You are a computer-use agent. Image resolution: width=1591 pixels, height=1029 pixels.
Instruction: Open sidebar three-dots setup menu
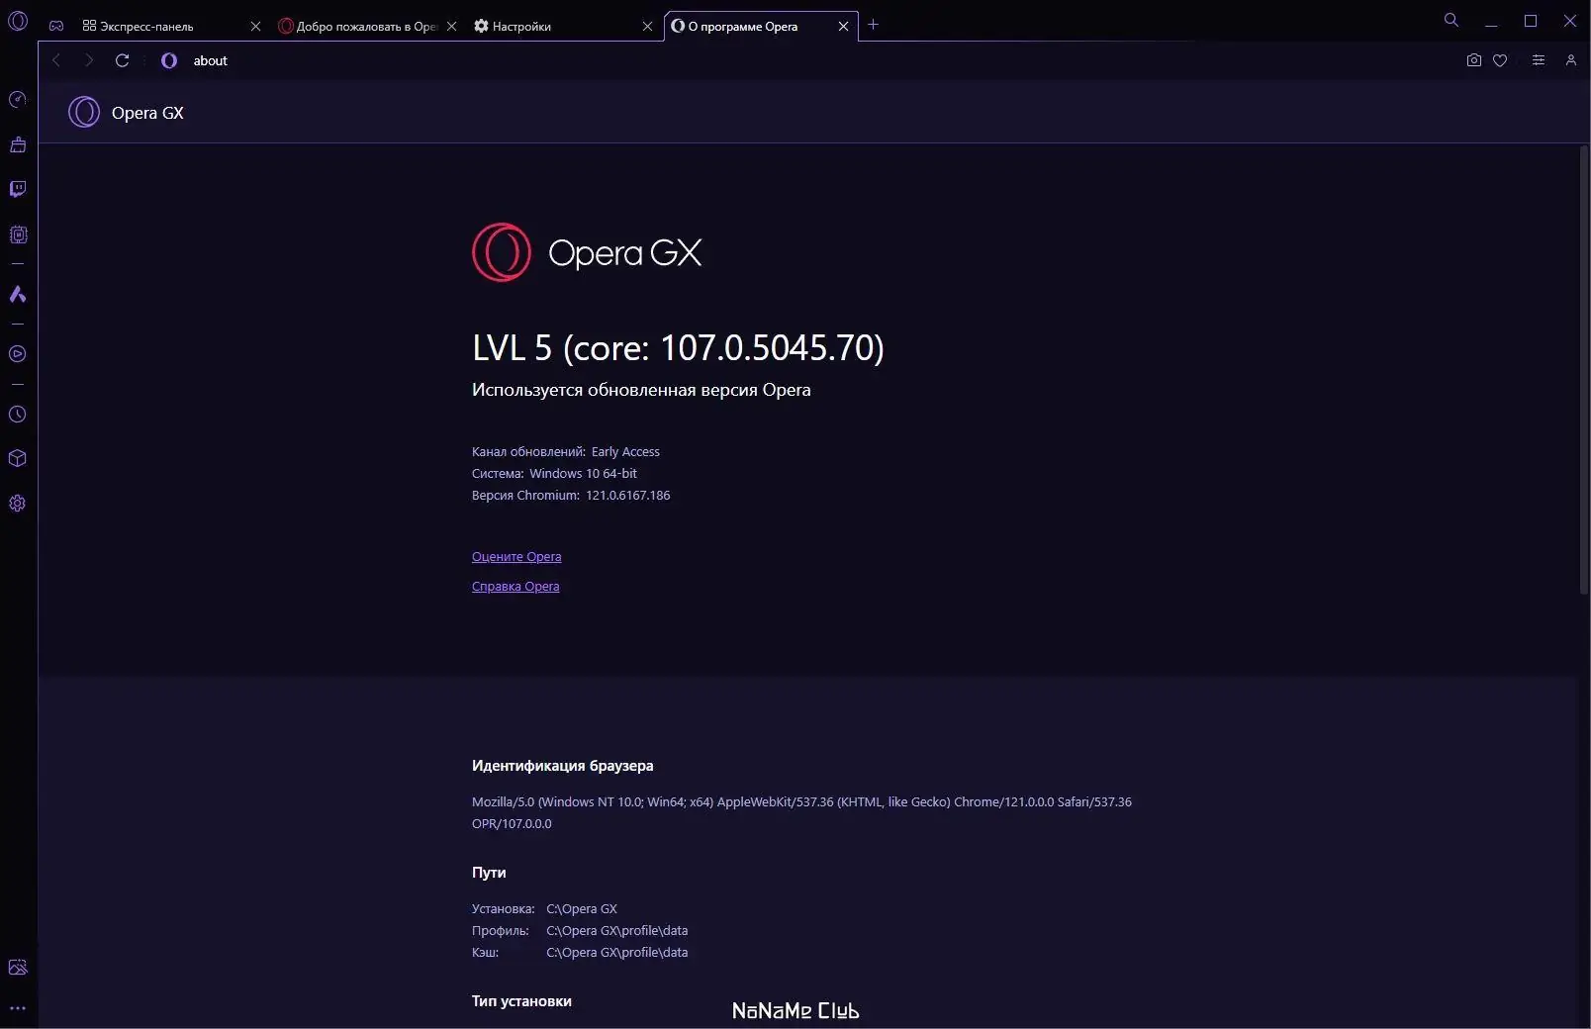[x=18, y=1009]
